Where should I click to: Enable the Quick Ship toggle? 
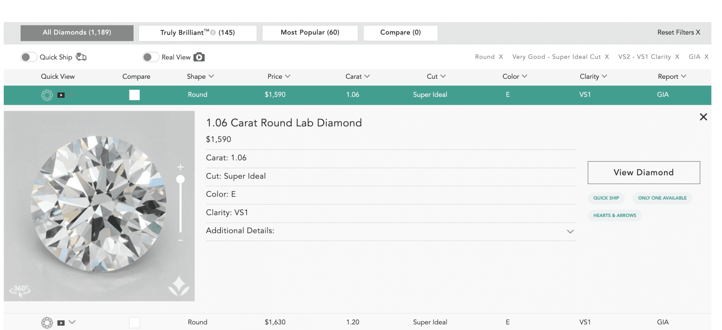click(x=29, y=57)
